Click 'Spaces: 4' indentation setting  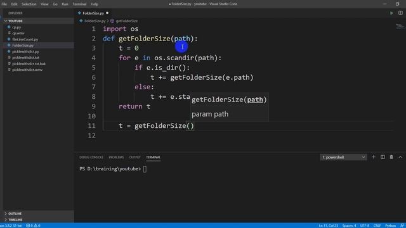pos(349,225)
